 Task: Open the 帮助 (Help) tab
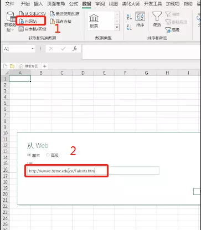click(188, 3)
